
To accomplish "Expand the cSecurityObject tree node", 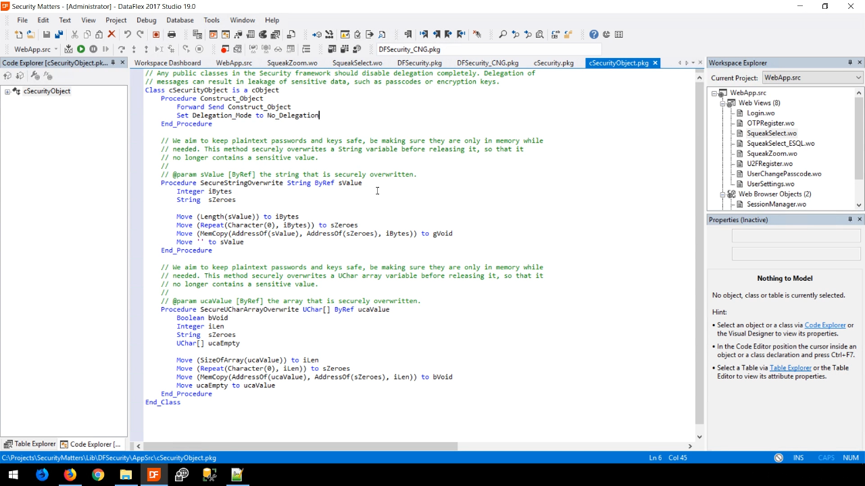I will click(7, 91).
